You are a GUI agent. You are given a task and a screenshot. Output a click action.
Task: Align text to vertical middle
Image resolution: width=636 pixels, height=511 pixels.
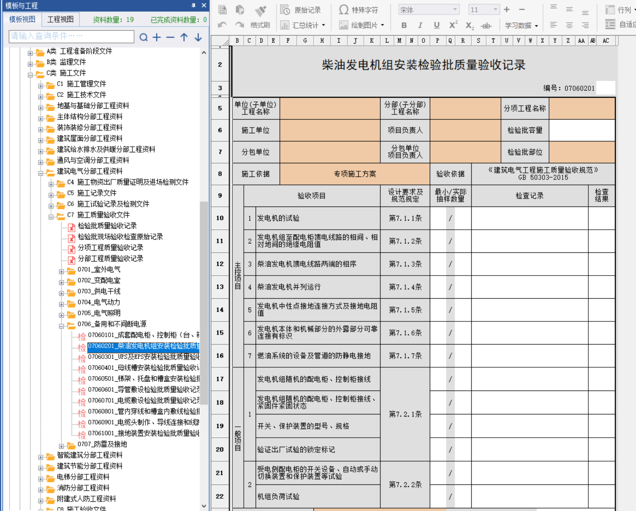tap(569, 9)
